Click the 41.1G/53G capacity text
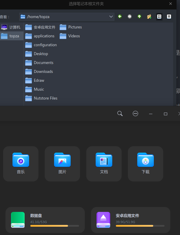Viewport: 180px width, 235px height. pyautogui.click(x=38, y=222)
